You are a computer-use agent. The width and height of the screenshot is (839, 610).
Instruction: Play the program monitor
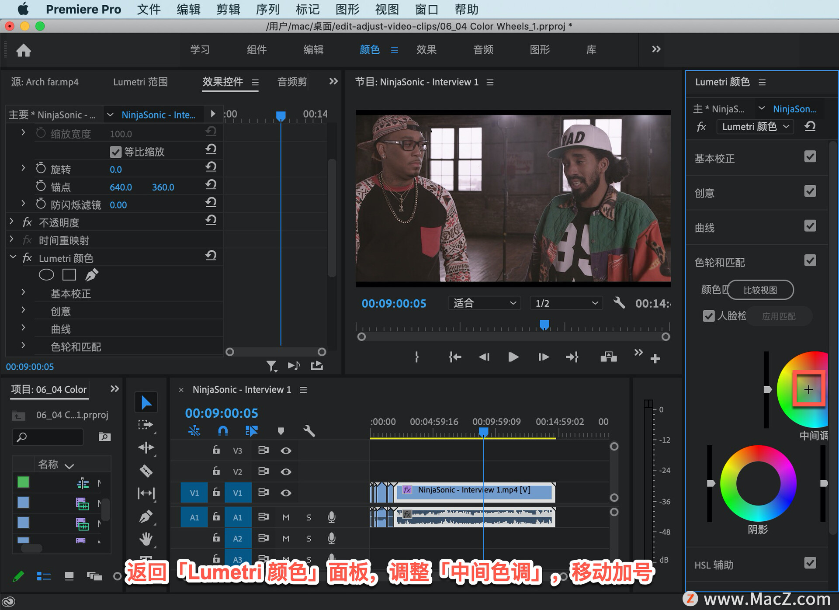(x=513, y=357)
